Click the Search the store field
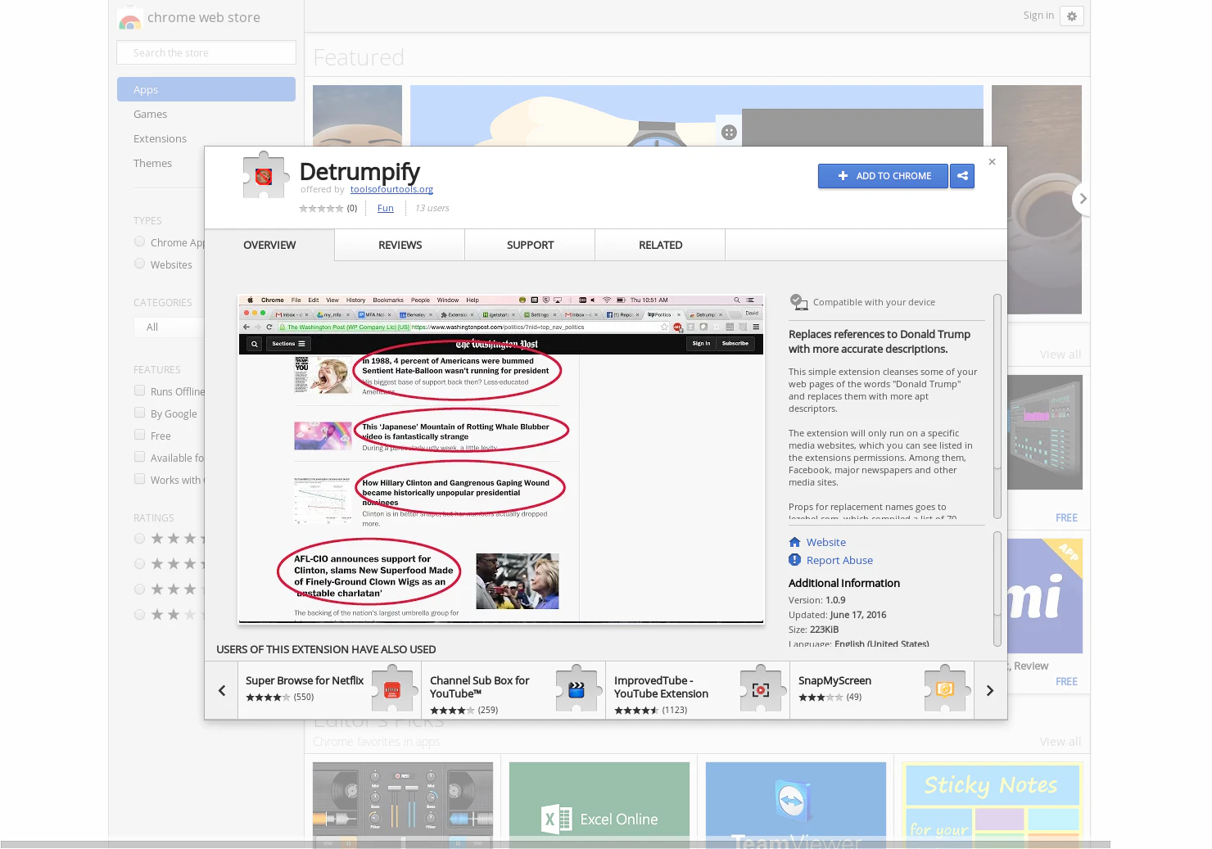 pos(206,52)
